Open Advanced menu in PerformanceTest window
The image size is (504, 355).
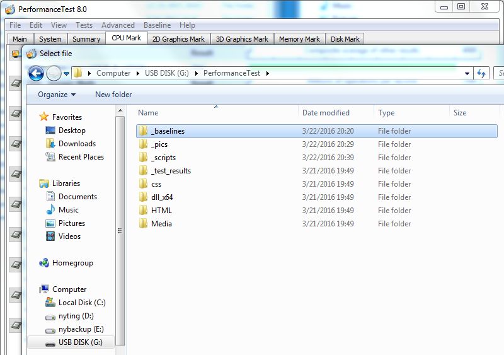tap(118, 25)
